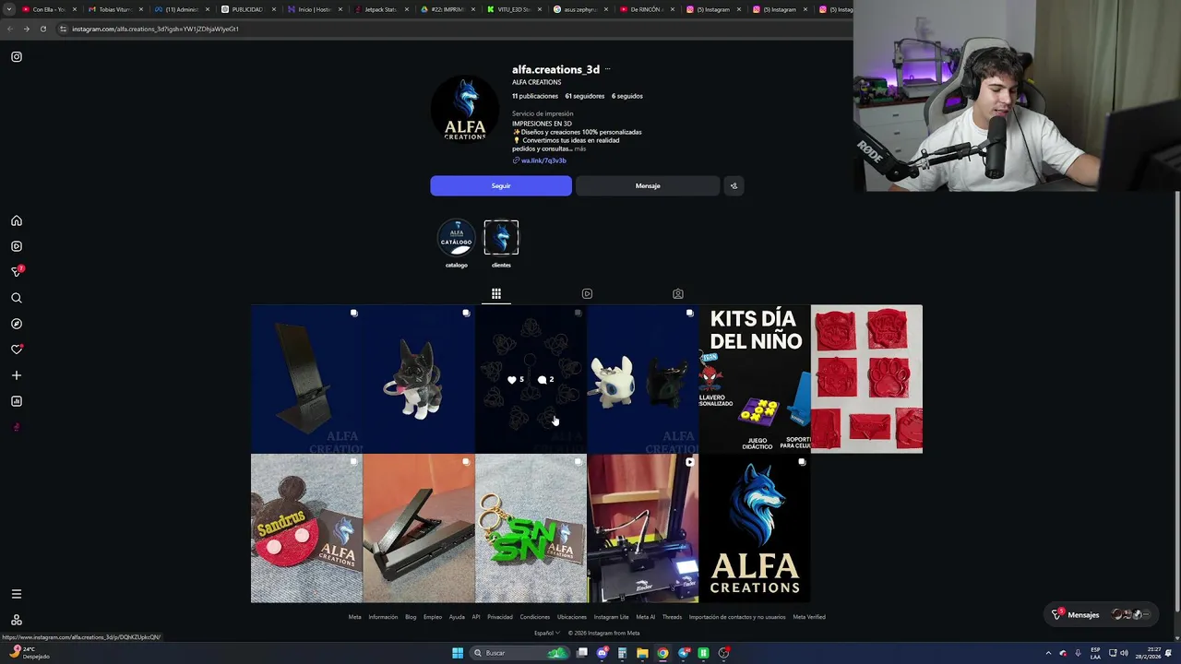Open the options dots next to alfa.creations_3d

(607, 69)
